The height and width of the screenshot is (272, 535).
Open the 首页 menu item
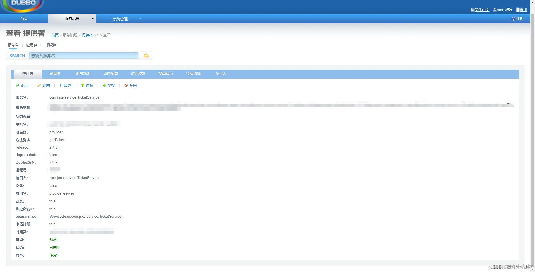(x=24, y=19)
